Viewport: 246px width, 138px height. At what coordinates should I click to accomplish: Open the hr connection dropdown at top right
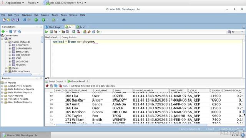(242, 32)
